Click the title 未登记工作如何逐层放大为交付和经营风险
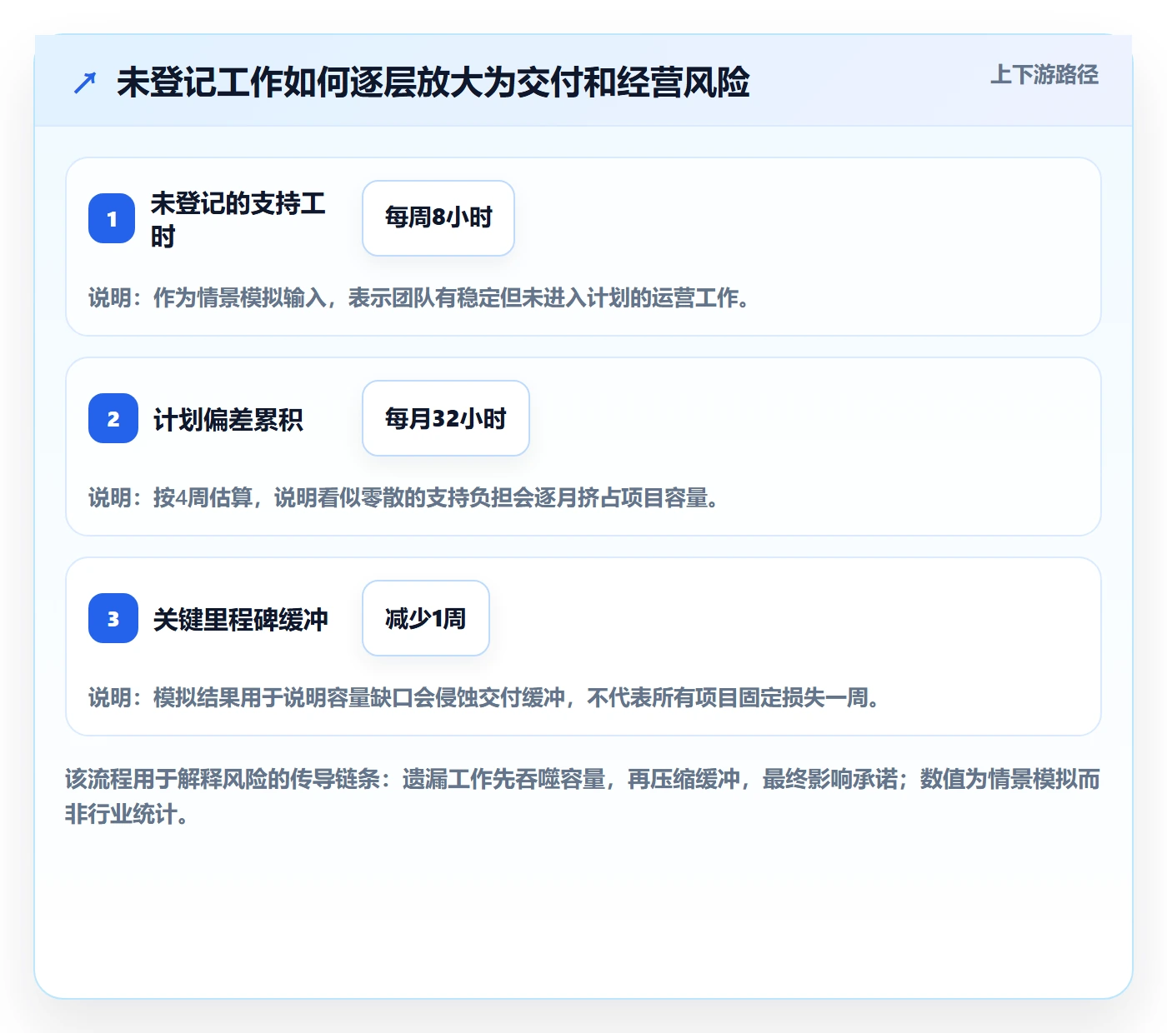Viewport: 1167px width, 1033px height. point(433,83)
